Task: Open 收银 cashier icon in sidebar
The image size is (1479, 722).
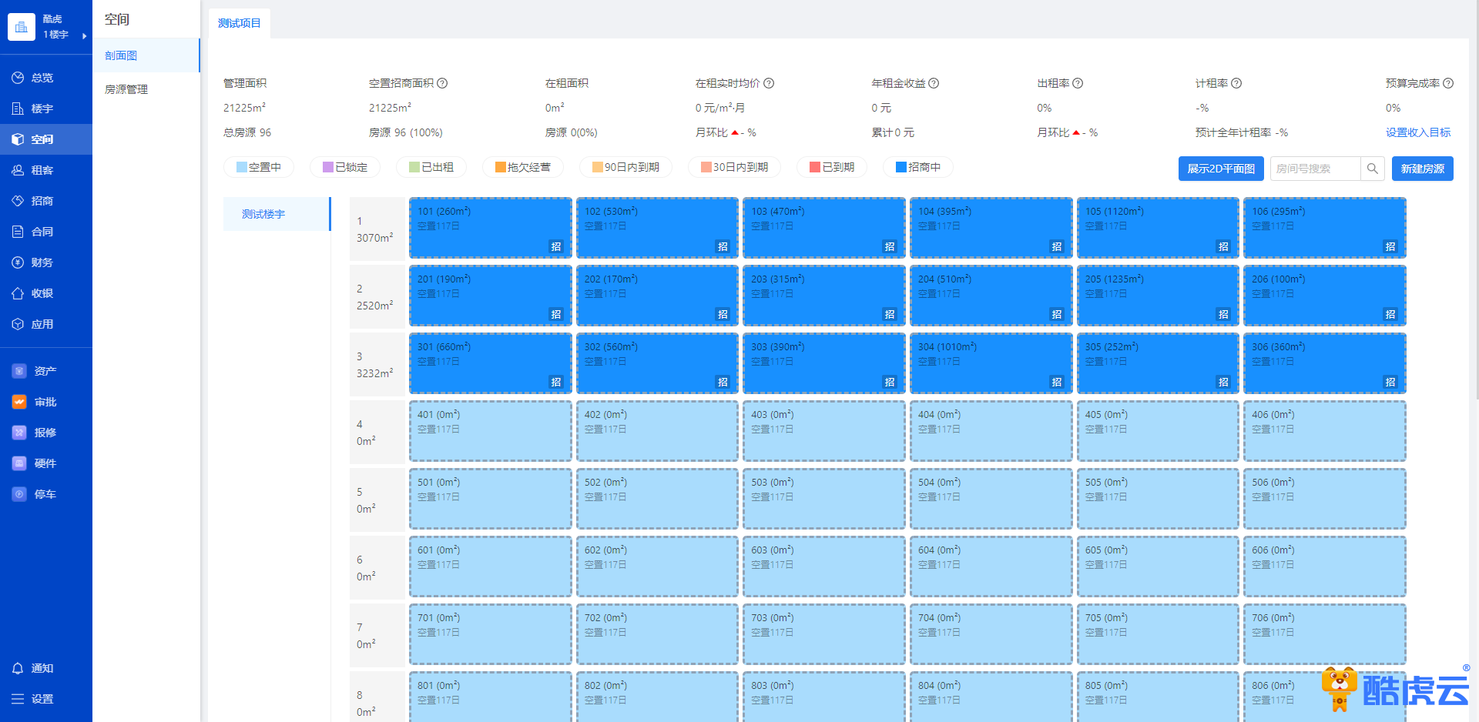Action: tap(18, 293)
